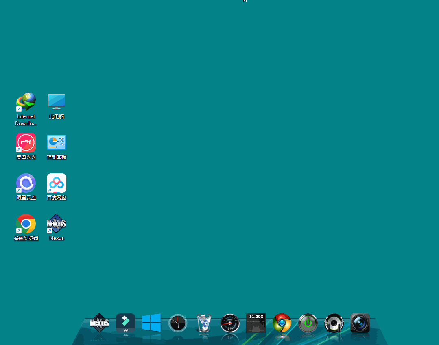
Task: Open Internet Download Manager desktop shortcut
Action: point(26,102)
